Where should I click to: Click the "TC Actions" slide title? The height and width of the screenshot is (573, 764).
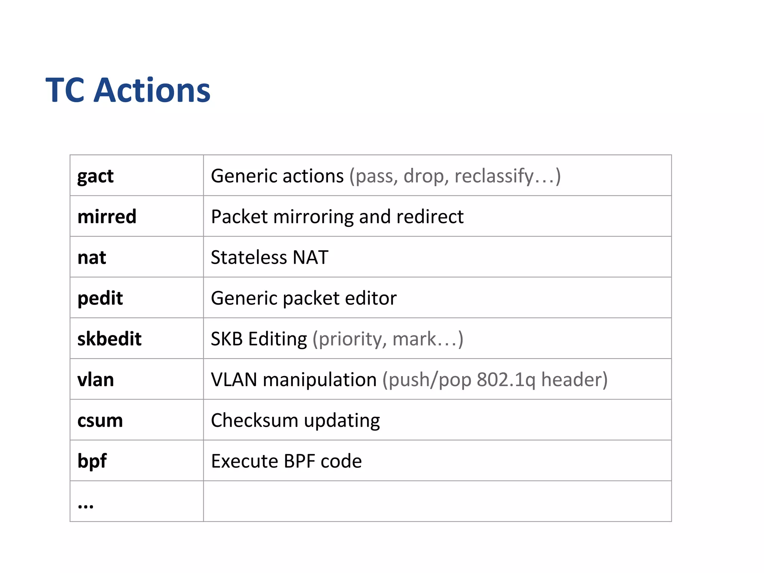[128, 90]
